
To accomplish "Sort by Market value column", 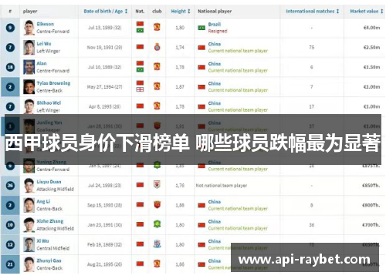I will coord(367,12).
